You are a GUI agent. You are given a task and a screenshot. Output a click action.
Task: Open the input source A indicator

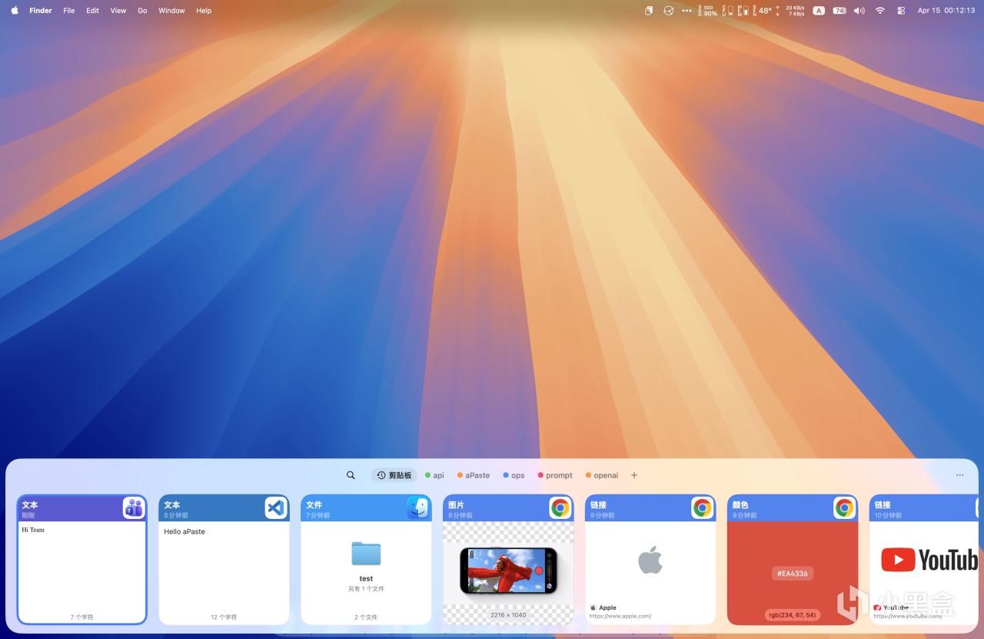click(x=819, y=11)
